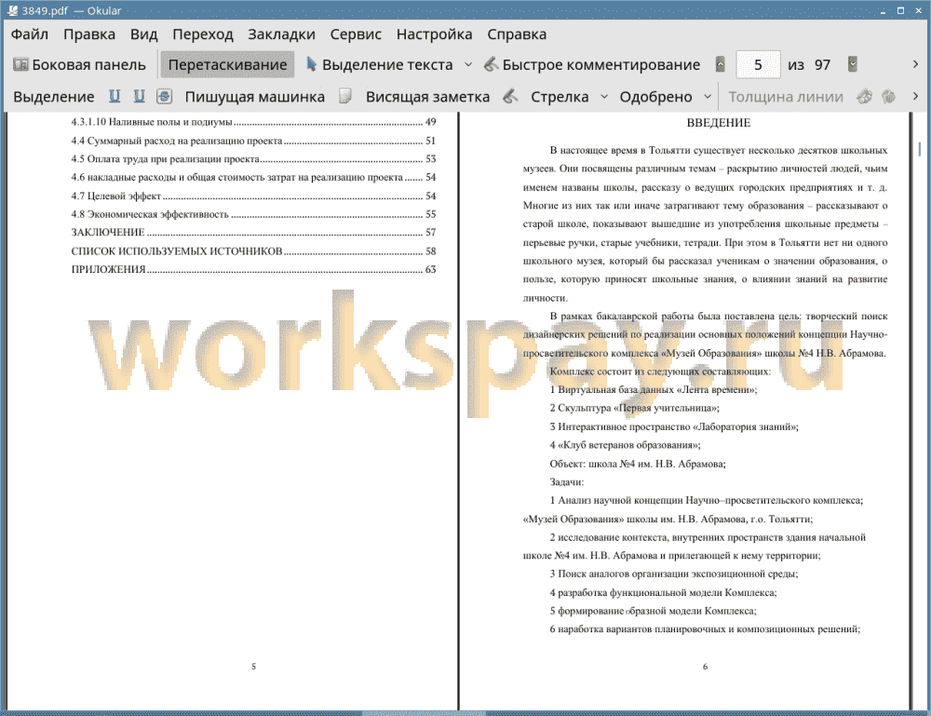Image resolution: width=931 pixels, height=716 pixels.
Task: Click contents entry 'ЗАКЛЮЧЕНИЕ'
Action: 253,233
